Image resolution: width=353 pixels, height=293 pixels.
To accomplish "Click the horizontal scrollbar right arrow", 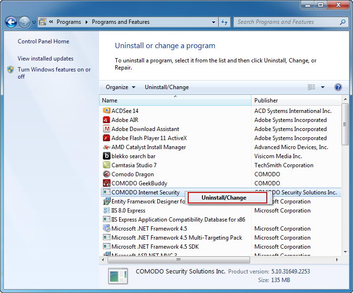I will coord(337,260).
